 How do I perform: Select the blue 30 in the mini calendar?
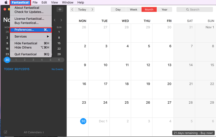click(7, 60)
